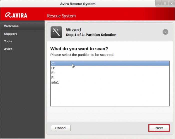Image resolution: width=175 pixels, height=139 pixels.
Task: Select the C: partition
Action: coord(110,63)
